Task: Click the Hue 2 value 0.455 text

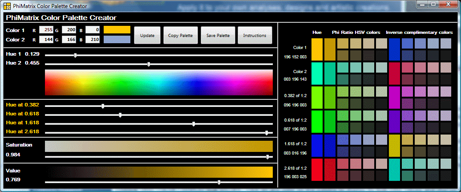Action: 32,63
